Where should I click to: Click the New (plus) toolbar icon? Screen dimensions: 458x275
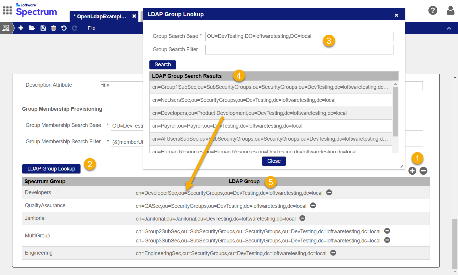pos(21,28)
